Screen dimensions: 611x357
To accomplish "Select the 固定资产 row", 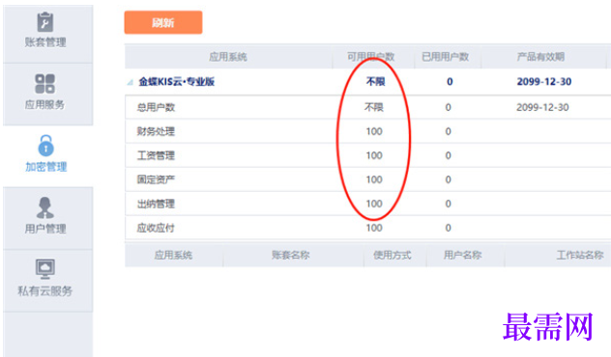I will [367, 179].
